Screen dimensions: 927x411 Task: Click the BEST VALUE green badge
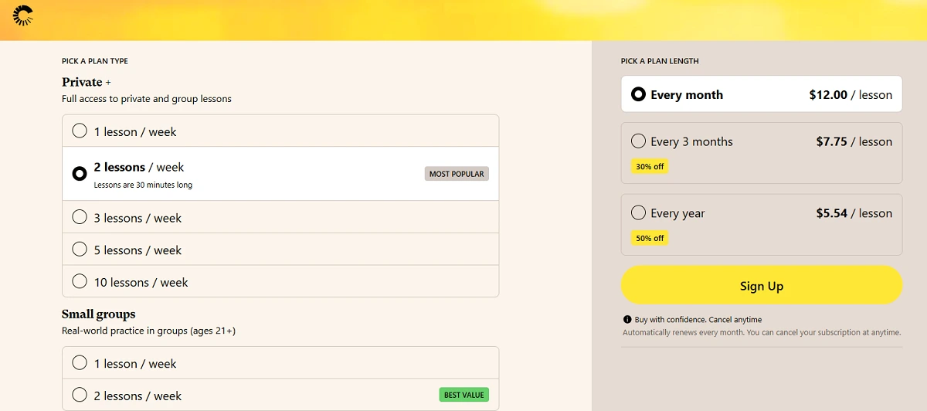click(463, 395)
